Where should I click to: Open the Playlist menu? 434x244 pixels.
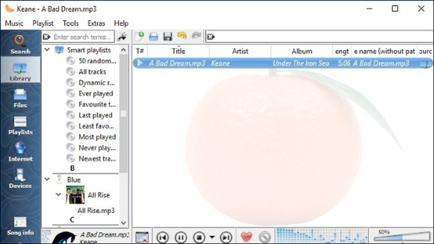coord(43,23)
